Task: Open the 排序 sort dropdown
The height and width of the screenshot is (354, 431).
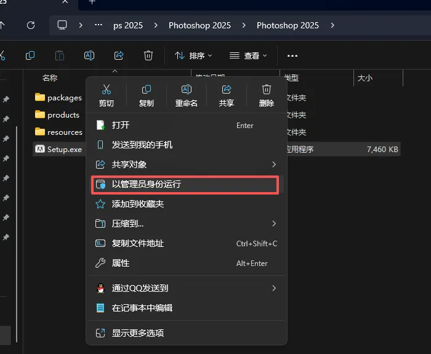Action: [x=193, y=56]
